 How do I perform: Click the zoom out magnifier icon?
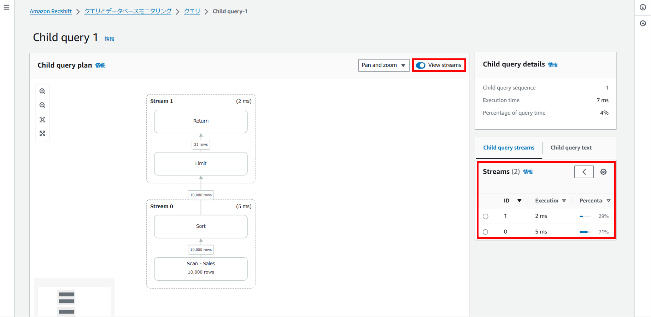(42, 105)
